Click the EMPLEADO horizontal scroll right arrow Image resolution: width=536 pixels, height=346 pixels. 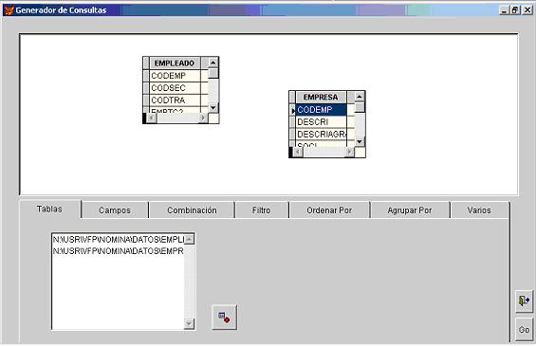(203, 118)
